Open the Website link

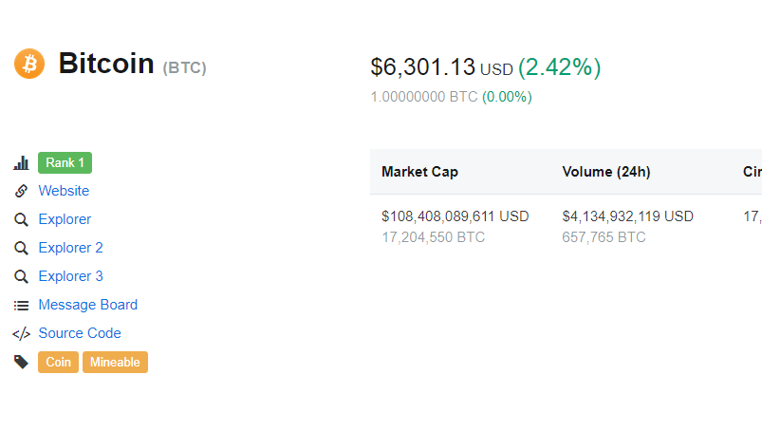tap(64, 191)
